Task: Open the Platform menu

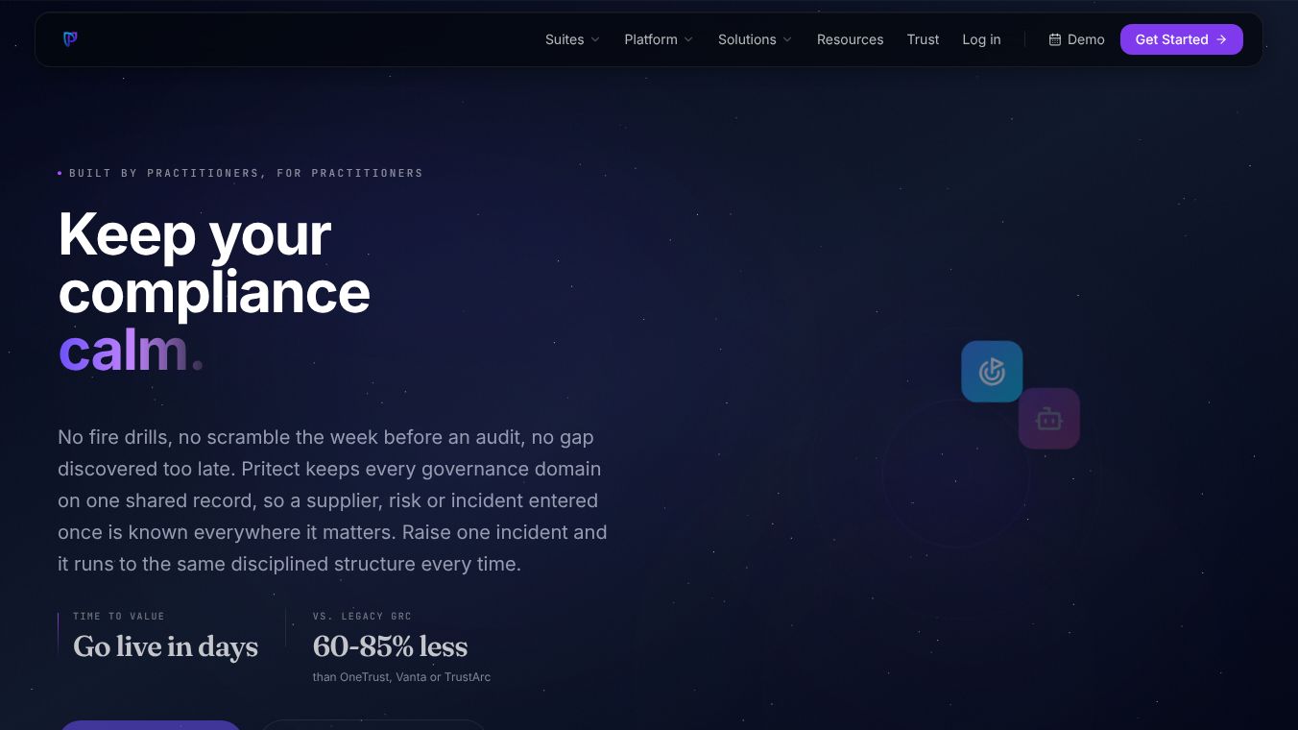Action: point(659,39)
